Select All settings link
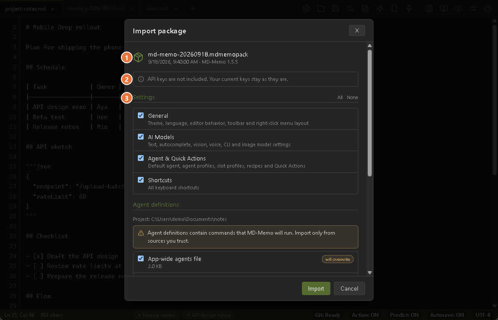Screen dimensions: 498x320 pos(340,97)
